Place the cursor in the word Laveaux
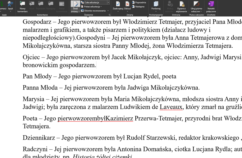This screenshot has width=242, height=158. [x=171, y=107]
